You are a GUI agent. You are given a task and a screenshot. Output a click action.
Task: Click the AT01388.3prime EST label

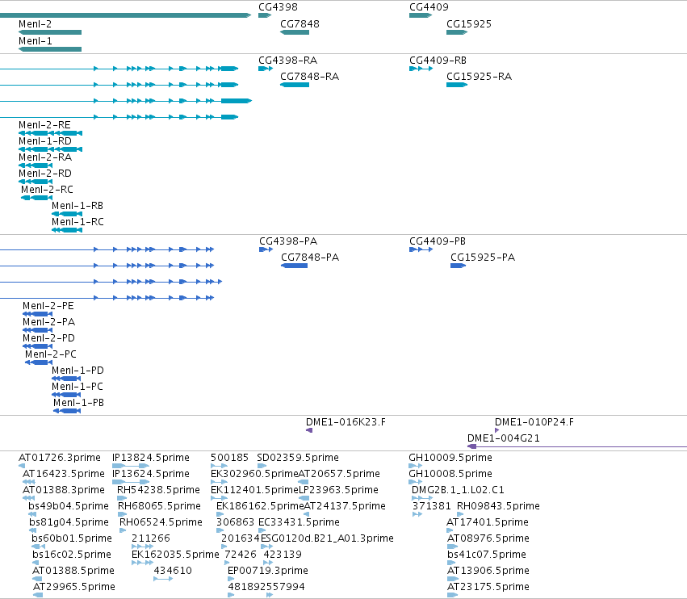point(64,489)
